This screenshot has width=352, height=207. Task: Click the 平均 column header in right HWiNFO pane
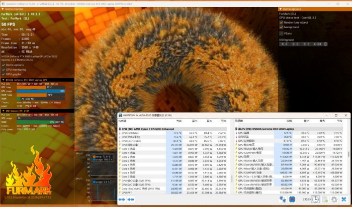339,121
